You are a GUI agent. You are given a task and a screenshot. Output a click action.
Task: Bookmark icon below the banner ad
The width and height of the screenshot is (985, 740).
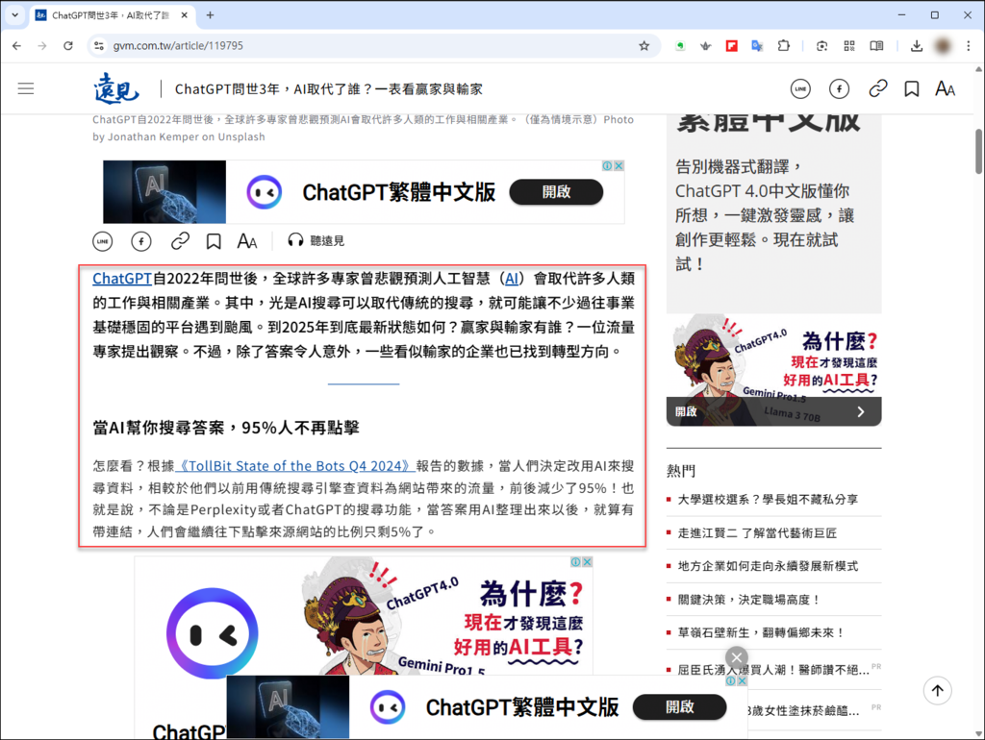point(214,241)
